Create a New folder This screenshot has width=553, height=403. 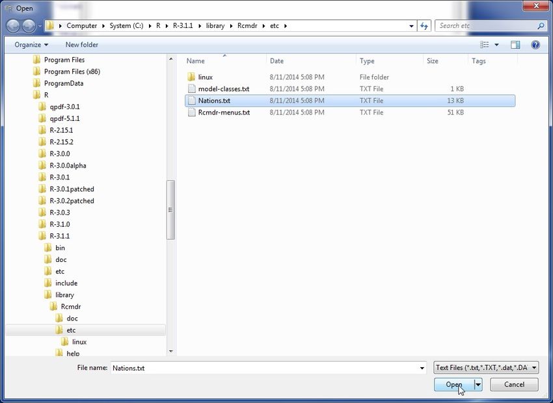pyautogui.click(x=82, y=45)
